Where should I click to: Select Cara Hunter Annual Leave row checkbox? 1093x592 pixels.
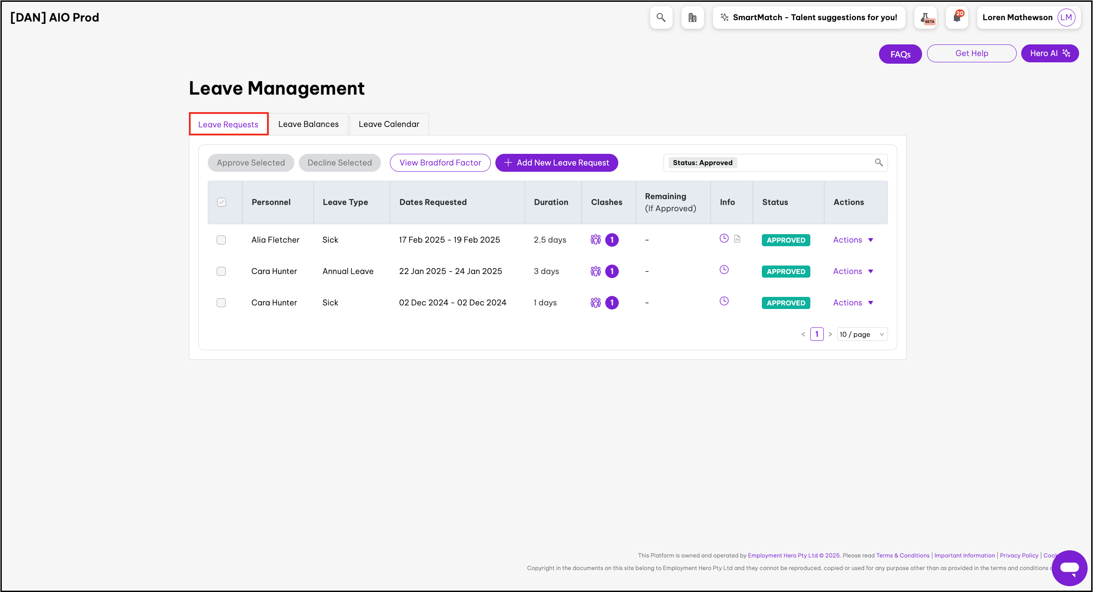(x=221, y=271)
